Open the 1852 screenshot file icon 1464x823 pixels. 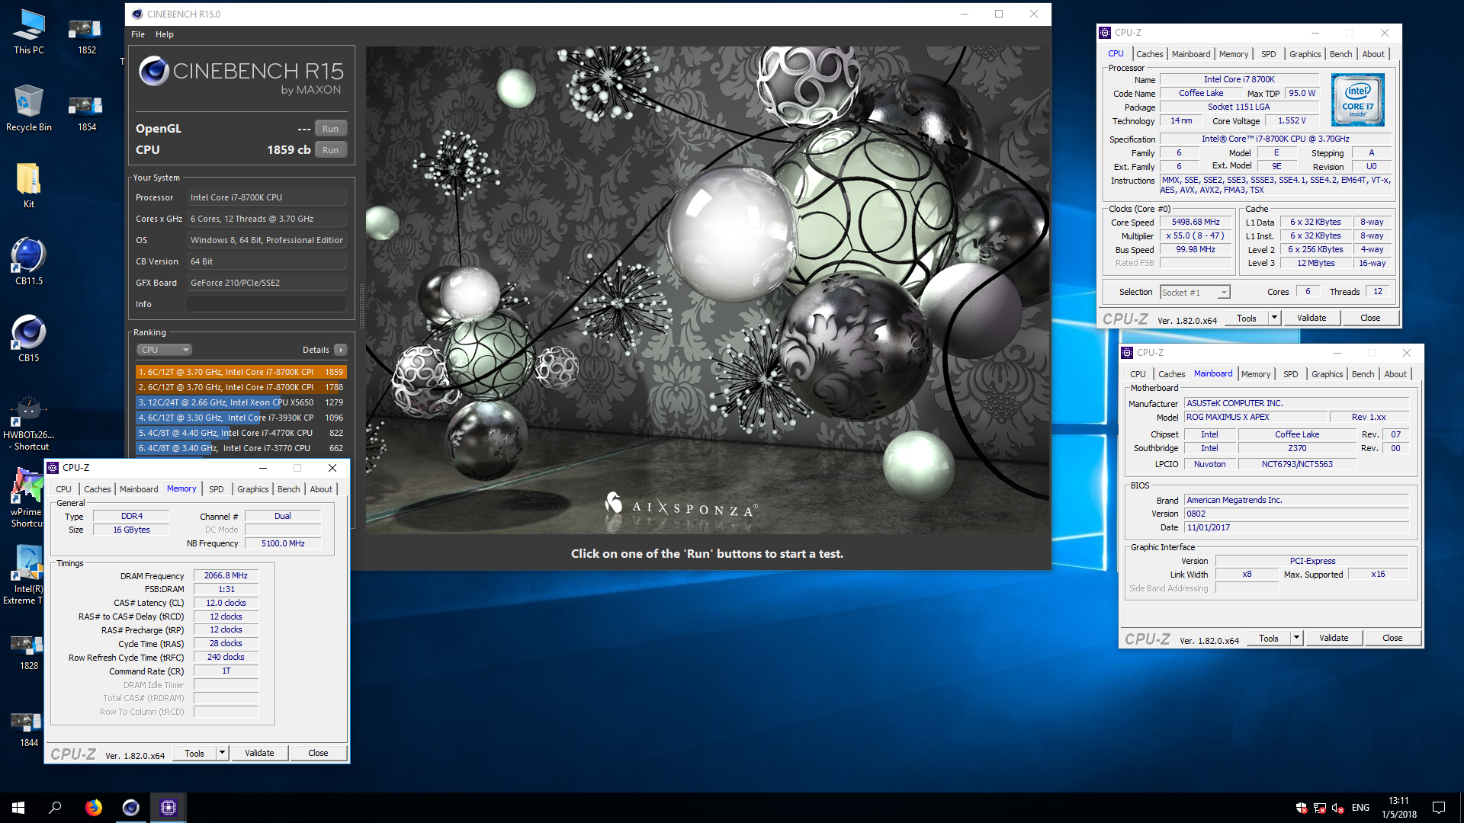click(x=86, y=30)
